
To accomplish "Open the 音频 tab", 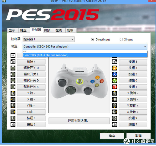I will point(47,30).
